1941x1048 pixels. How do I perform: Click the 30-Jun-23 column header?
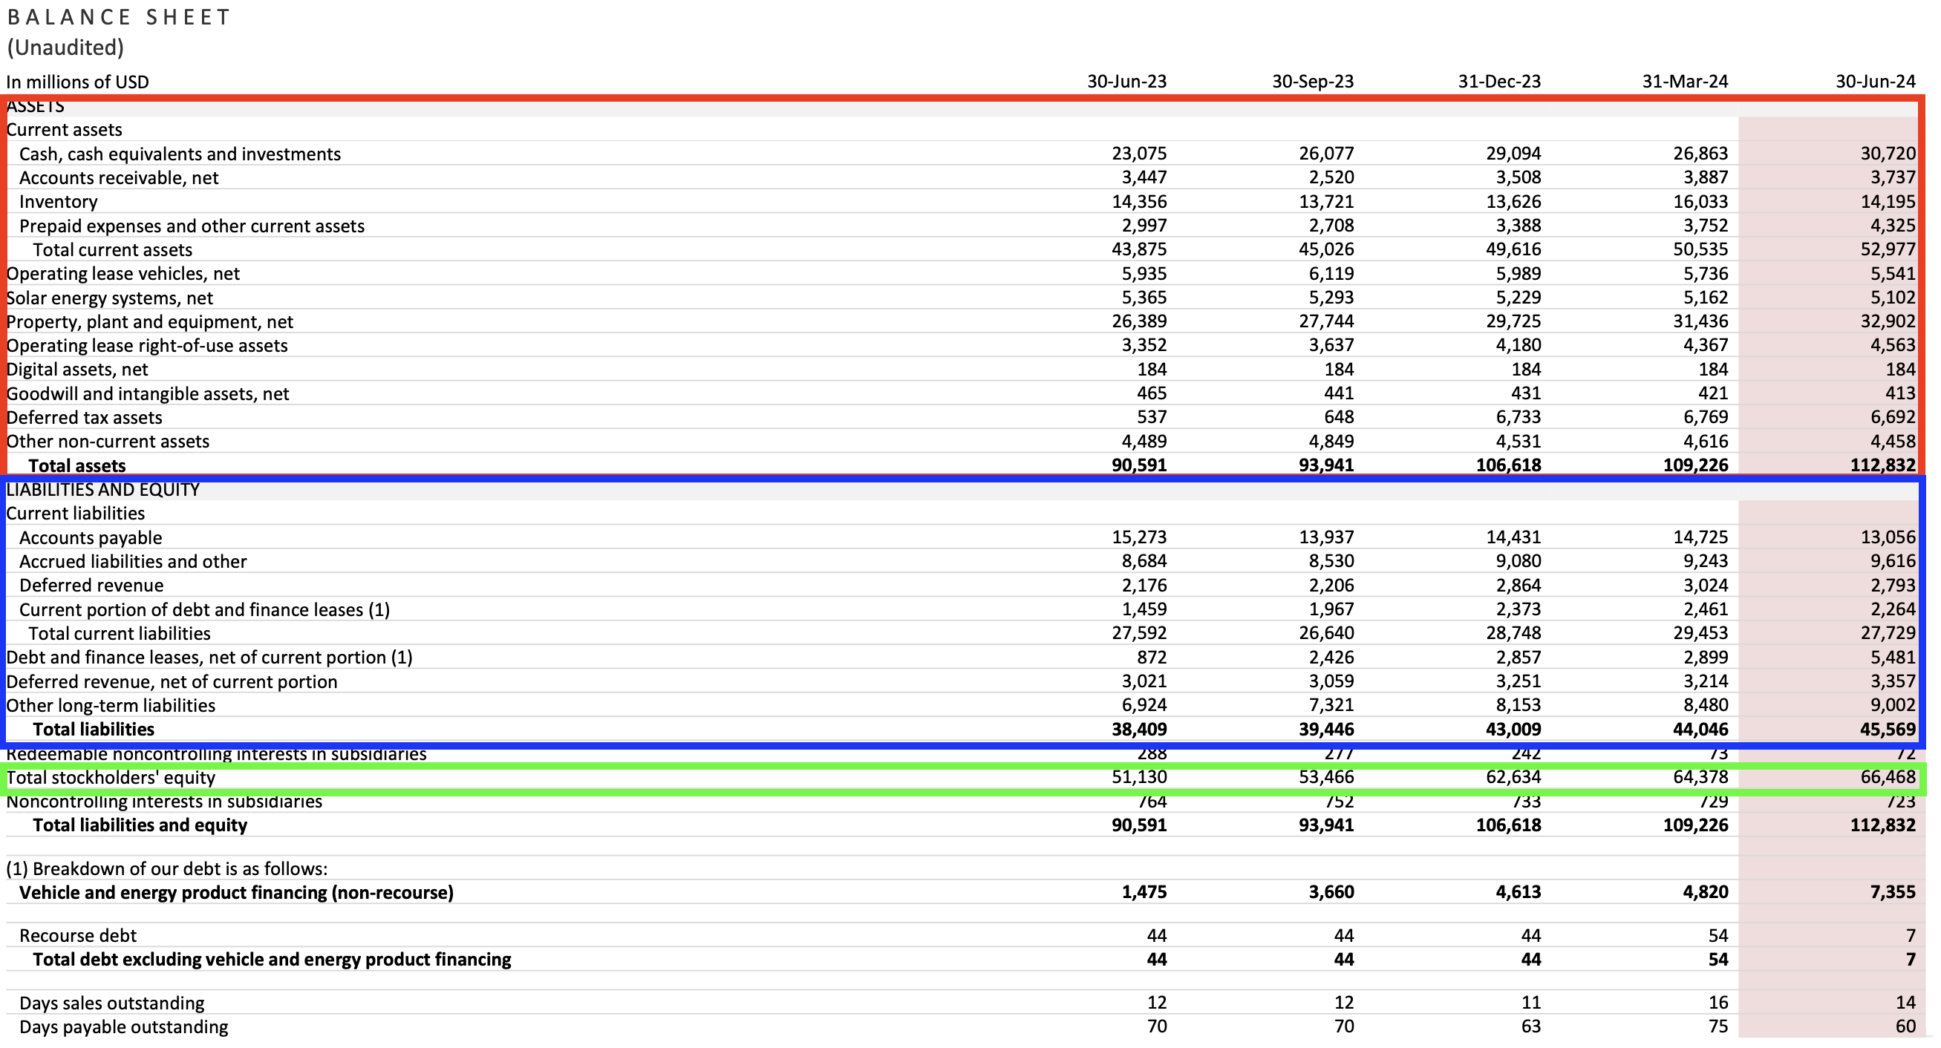coord(1126,82)
